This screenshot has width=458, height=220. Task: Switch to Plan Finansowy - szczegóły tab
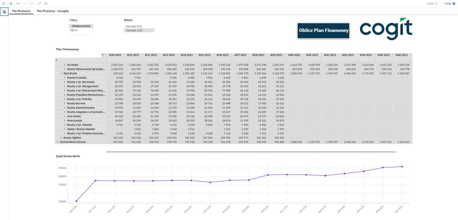point(53,11)
